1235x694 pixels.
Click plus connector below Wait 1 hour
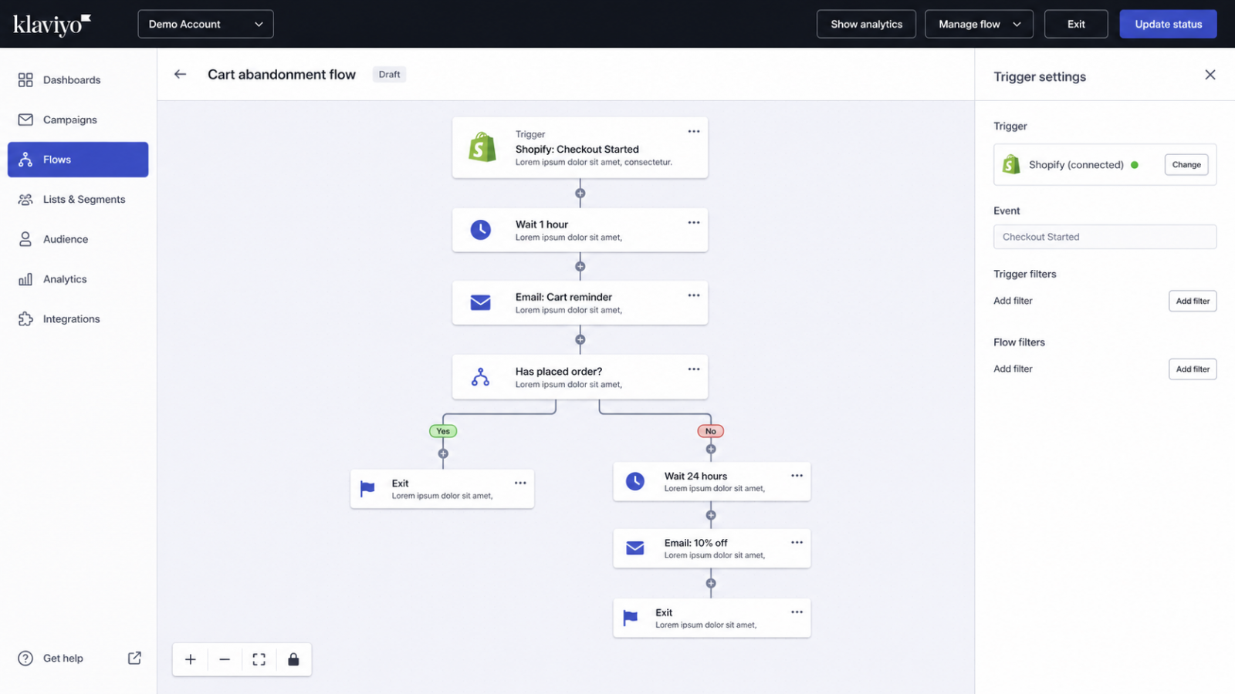(x=580, y=267)
